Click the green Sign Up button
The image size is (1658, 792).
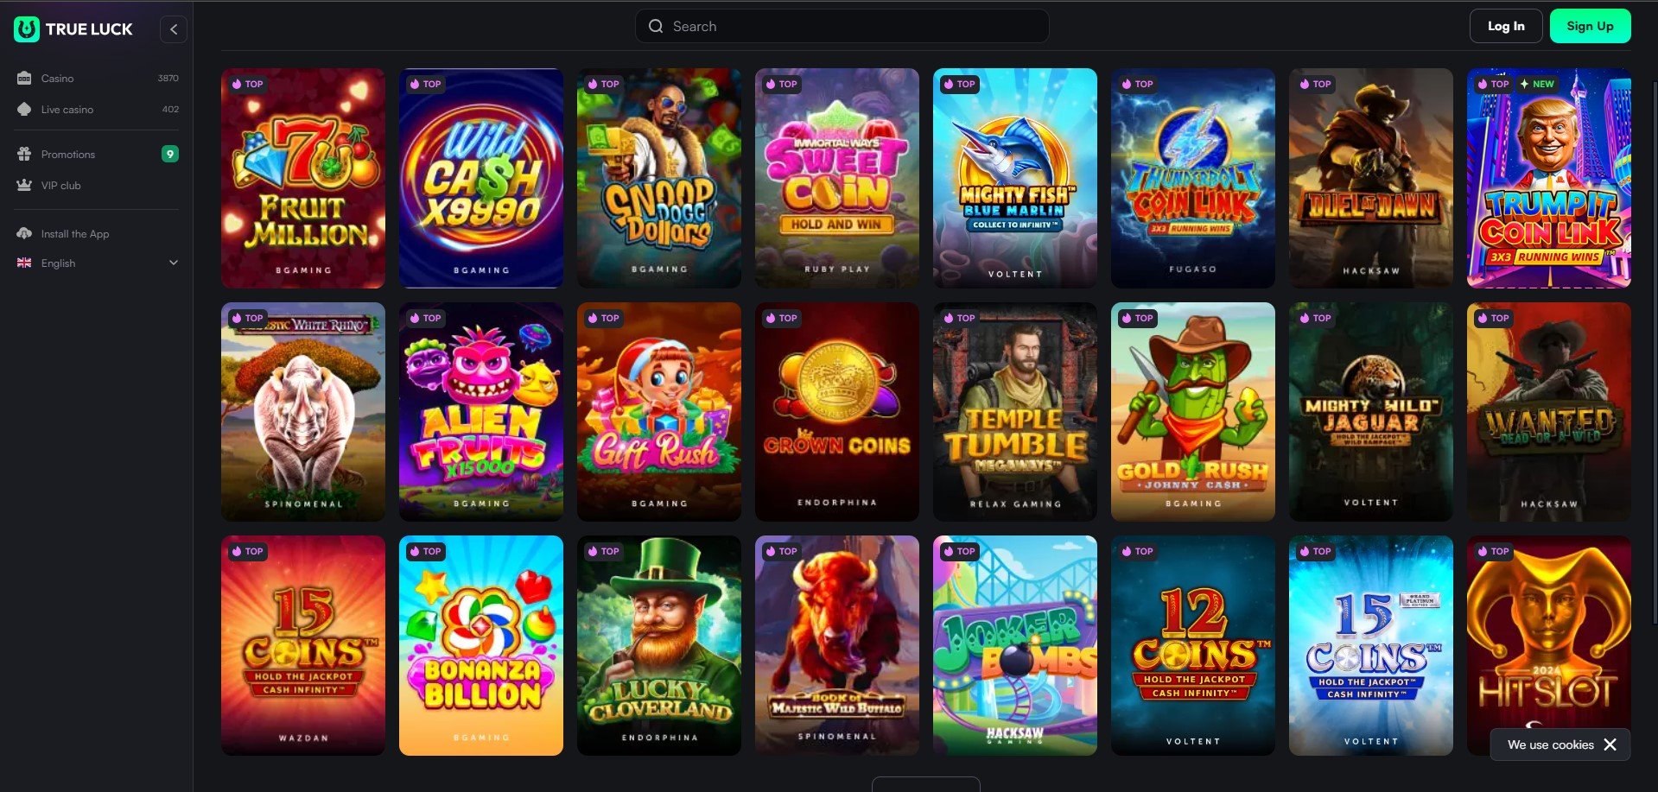[1591, 27]
